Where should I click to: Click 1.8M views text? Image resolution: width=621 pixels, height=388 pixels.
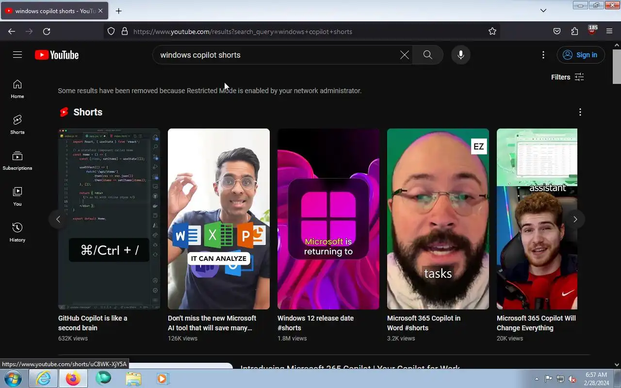(x=292, y=338)
